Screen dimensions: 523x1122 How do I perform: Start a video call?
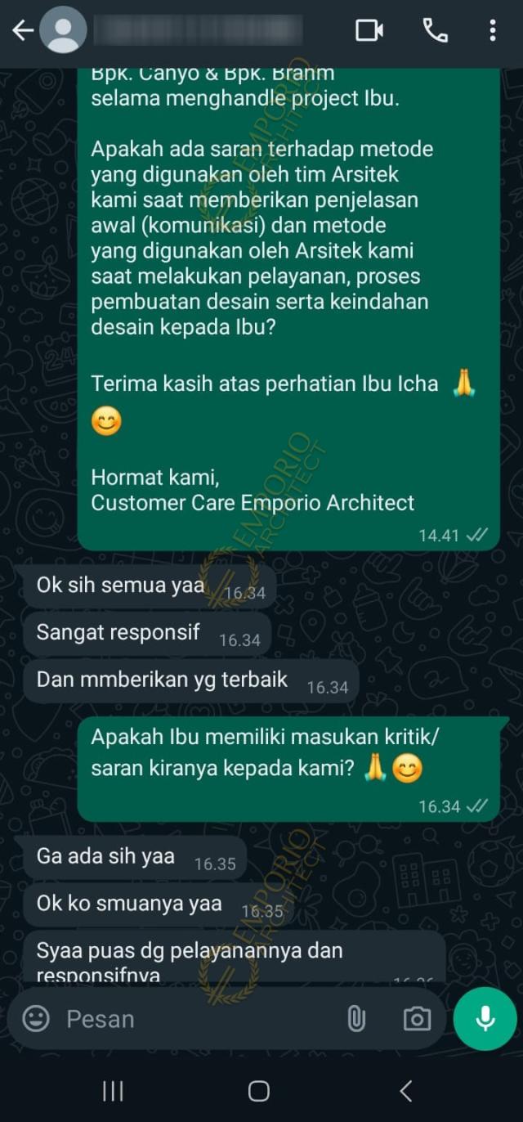[x=369, y=31]
